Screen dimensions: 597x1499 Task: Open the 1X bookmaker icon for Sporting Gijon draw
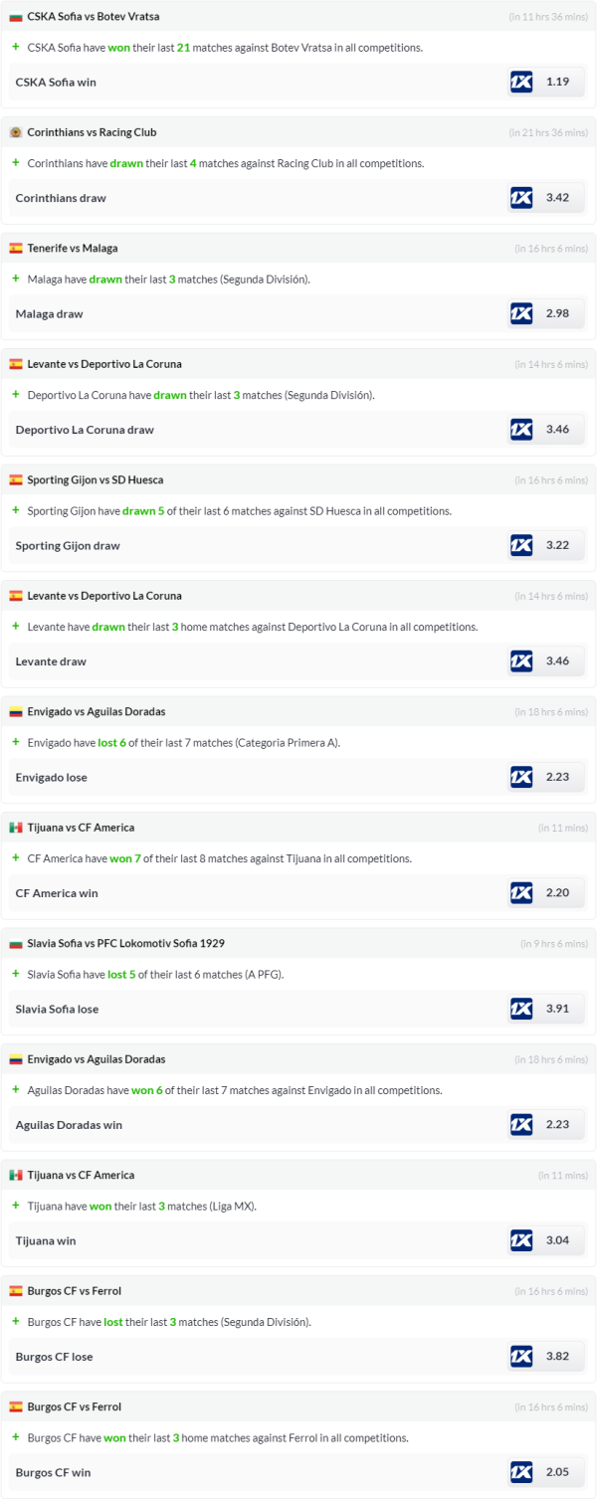[521, 545]
